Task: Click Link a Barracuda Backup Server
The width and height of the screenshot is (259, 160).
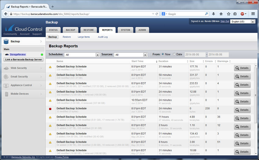Action: (23, 60)
